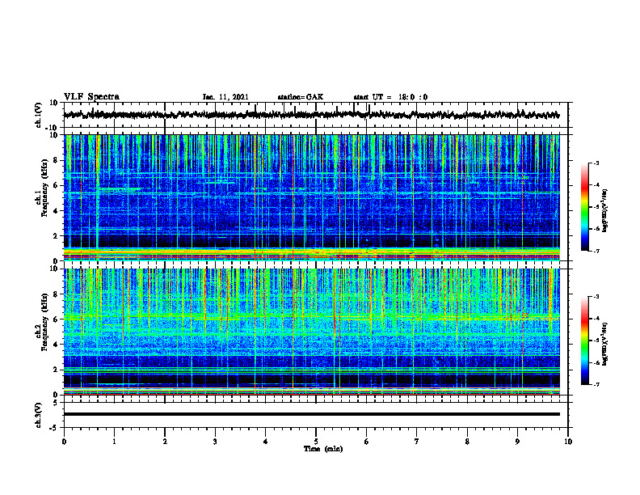640x495 pixels.
Task: Click the ch.1 voltage waveform trace
Action: (311, 115)
